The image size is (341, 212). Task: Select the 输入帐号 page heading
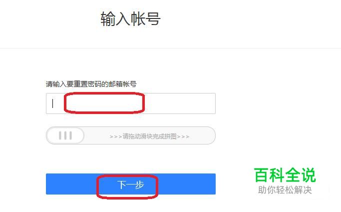(130, 18)
